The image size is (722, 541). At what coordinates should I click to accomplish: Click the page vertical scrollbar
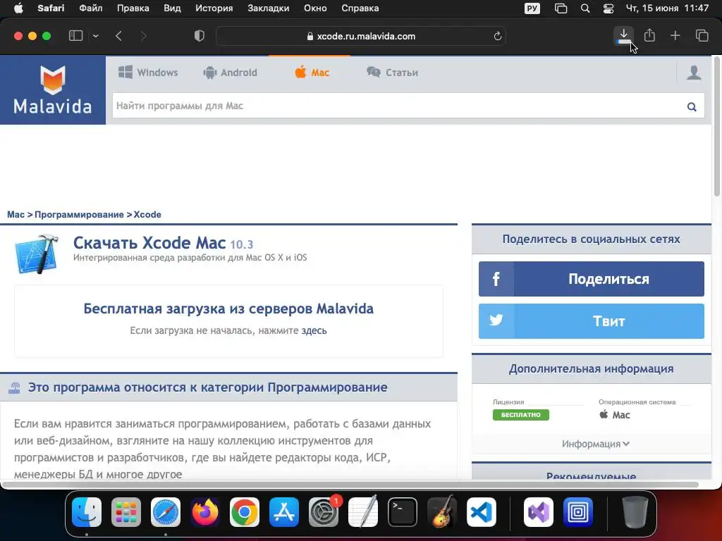(717, 127)
